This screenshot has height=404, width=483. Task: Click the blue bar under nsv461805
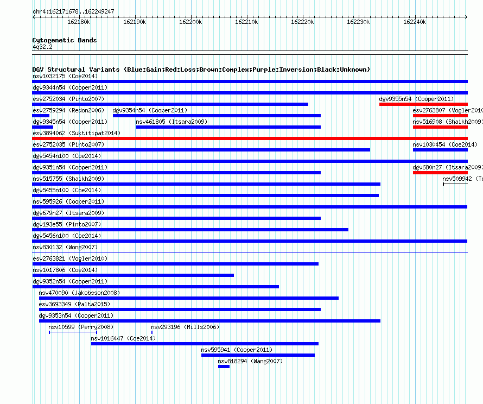coord(228,127)
